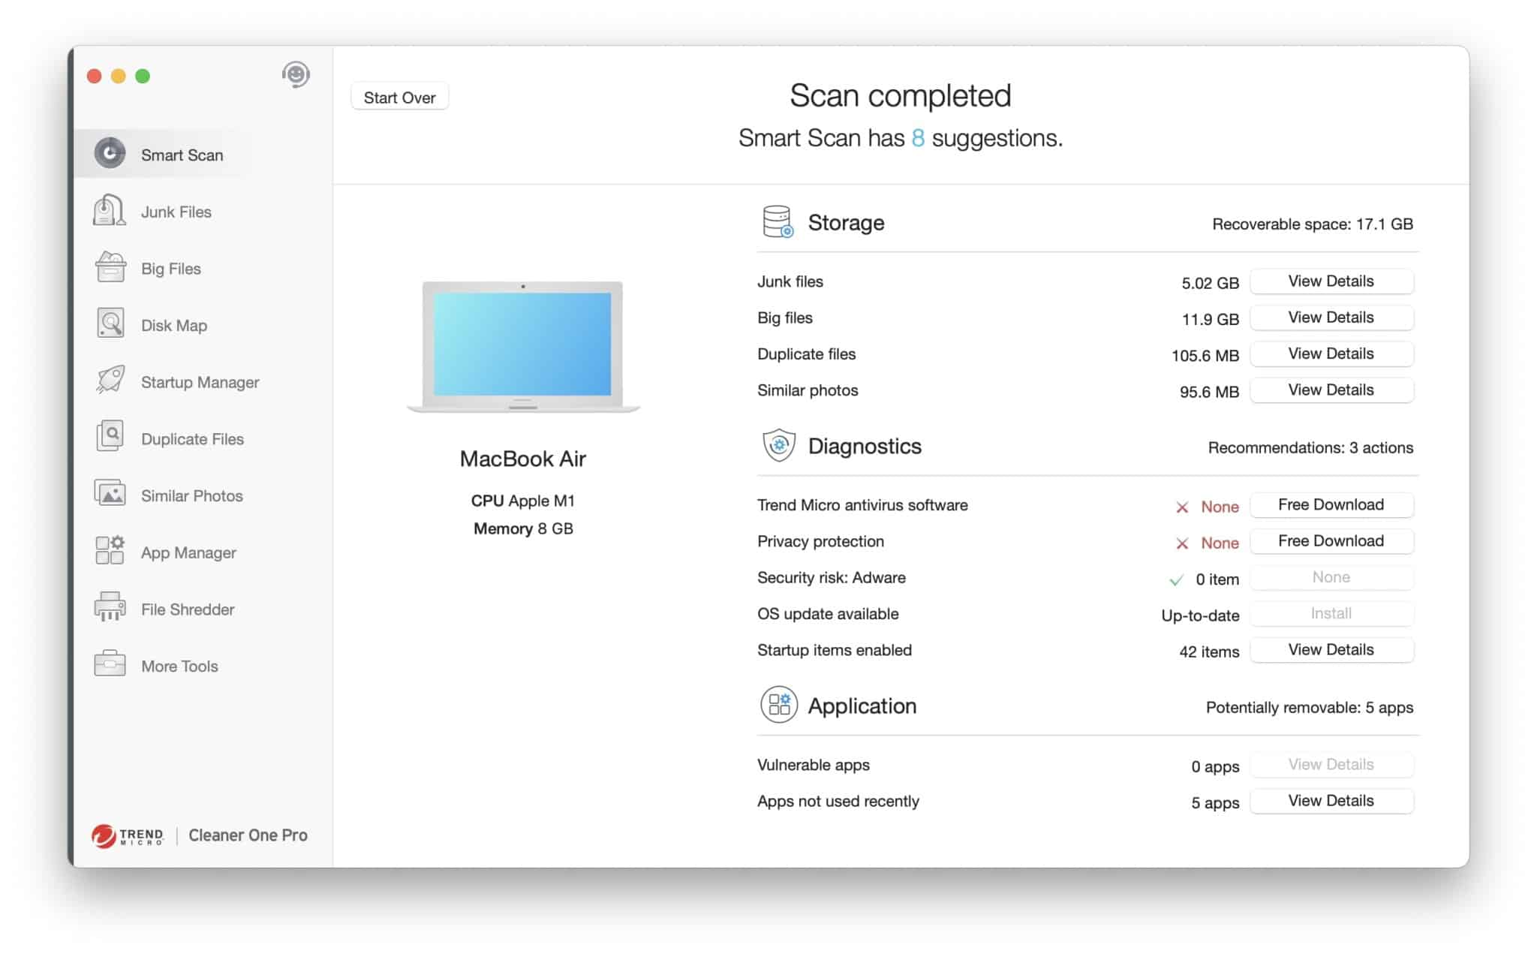
Task: Click the 11.9 GB big files value
Action: pos(1211,319)
